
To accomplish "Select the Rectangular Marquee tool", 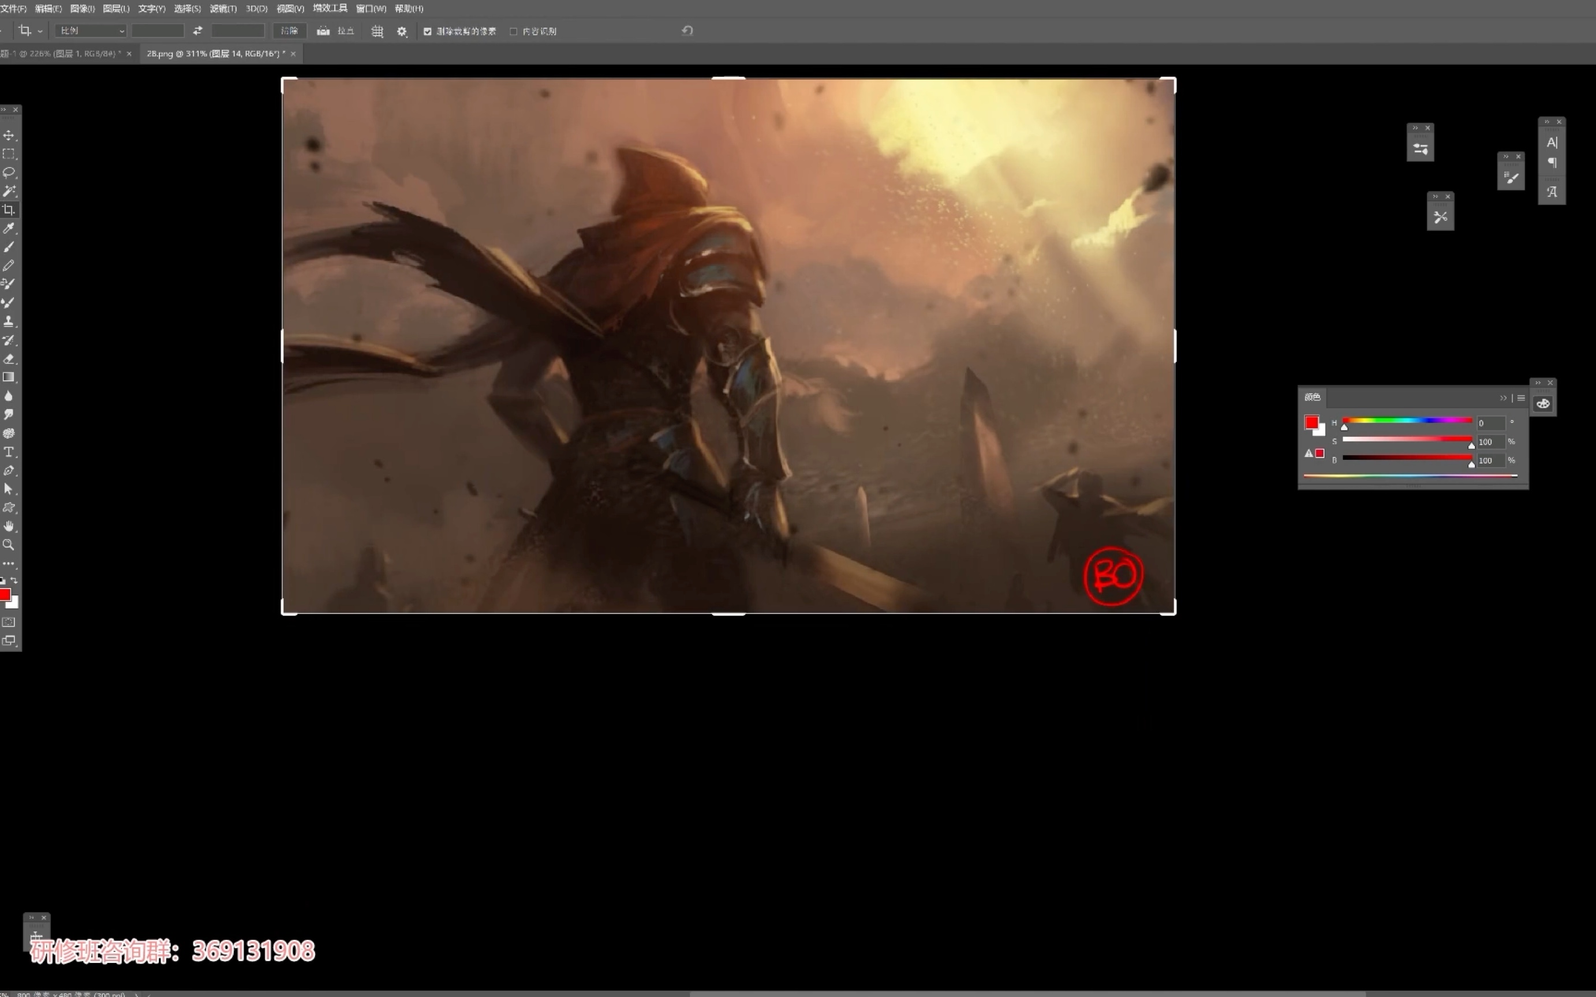I will pyautogui.click(x=9, y=153).
